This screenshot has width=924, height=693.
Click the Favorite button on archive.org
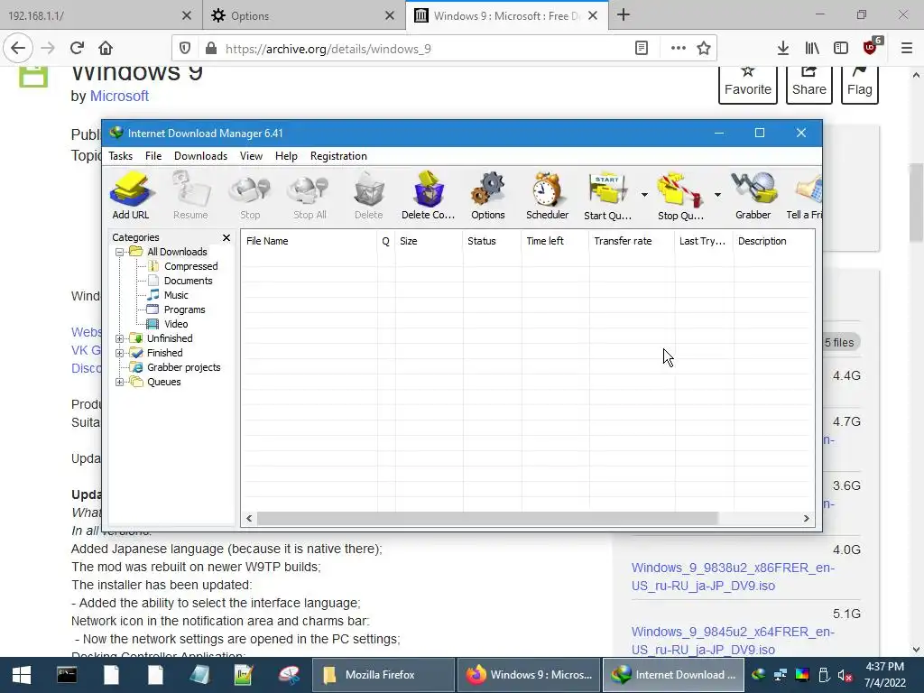pyautogui.click(x=748, y=84)
